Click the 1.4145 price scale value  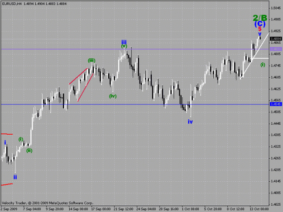pos(276,181)
